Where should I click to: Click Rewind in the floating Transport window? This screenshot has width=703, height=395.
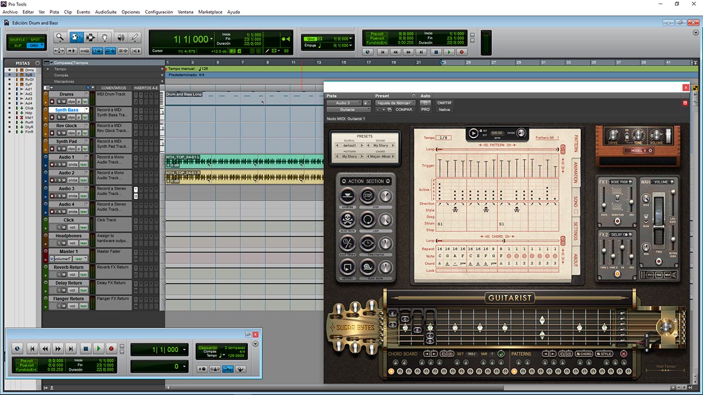(x=46, y=349)
